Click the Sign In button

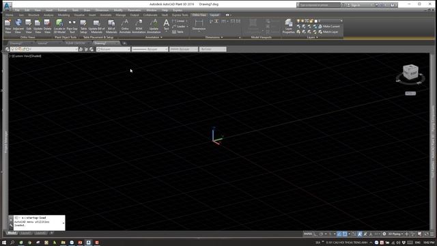coord(354,5)
